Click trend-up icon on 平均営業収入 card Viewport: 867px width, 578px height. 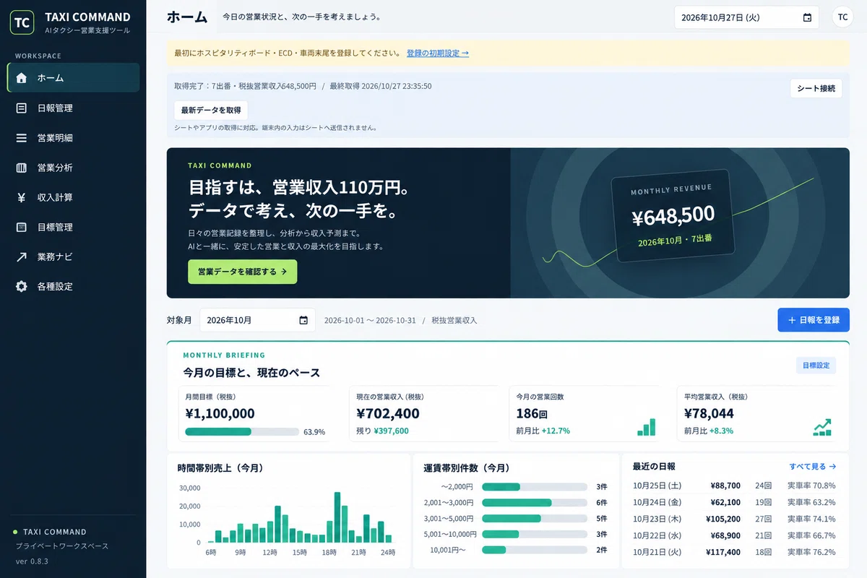[822, 427]
